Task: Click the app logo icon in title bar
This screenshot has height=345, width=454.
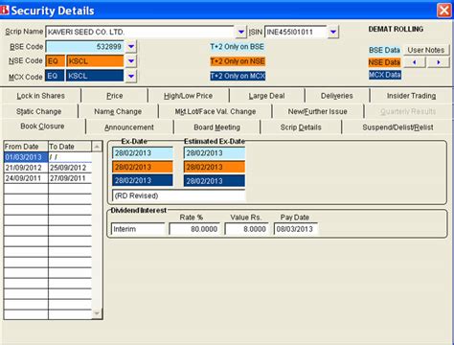Action: (x=5, y=11)
